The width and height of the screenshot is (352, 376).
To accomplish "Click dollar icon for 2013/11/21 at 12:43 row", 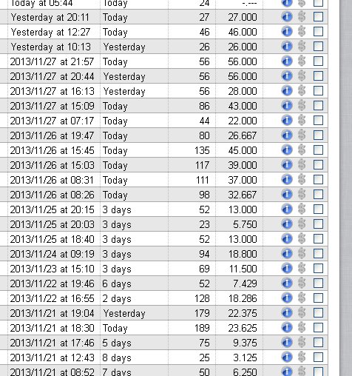I will [x=302, y=357].
